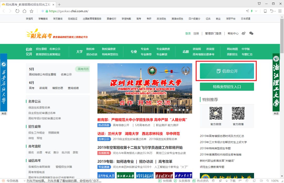Open 管理部门登录 link
The image size is (284, 183).
(x=213, y=33)
